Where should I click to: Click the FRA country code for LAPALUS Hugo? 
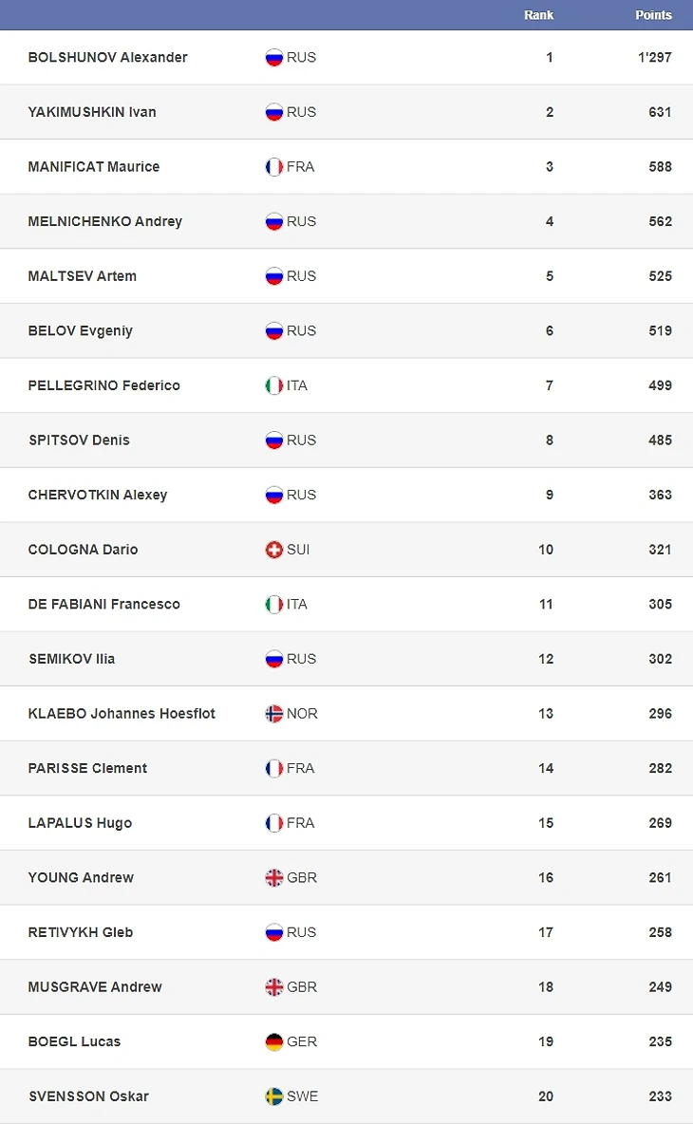pyautogui.click(x=300, y=823)
